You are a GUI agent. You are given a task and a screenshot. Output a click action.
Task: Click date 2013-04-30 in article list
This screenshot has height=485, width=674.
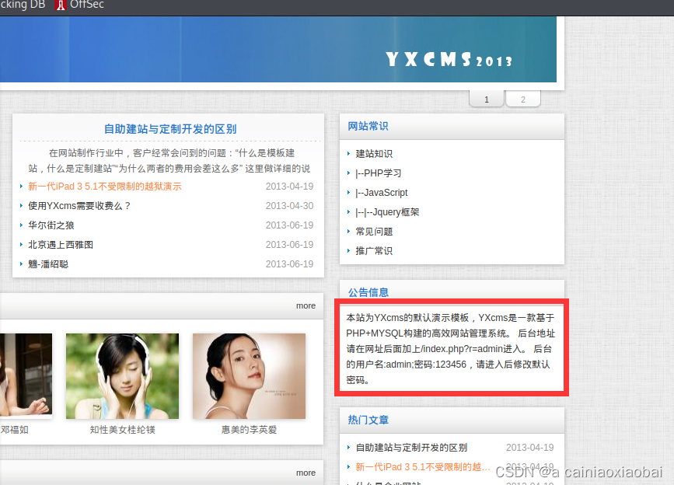pyautogui.click(x=289, y=206)
